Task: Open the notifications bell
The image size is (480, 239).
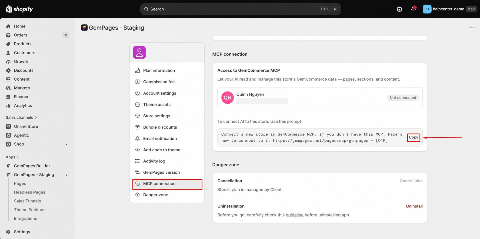Action: pyautogui.click(x=413, y=9)
